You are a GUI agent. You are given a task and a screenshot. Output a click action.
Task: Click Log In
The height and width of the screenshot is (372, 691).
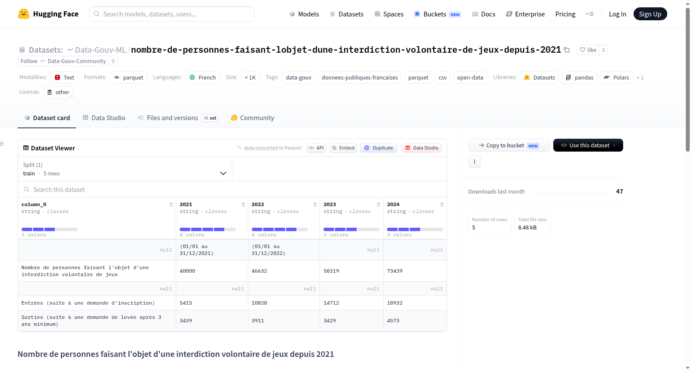point(618,14)
